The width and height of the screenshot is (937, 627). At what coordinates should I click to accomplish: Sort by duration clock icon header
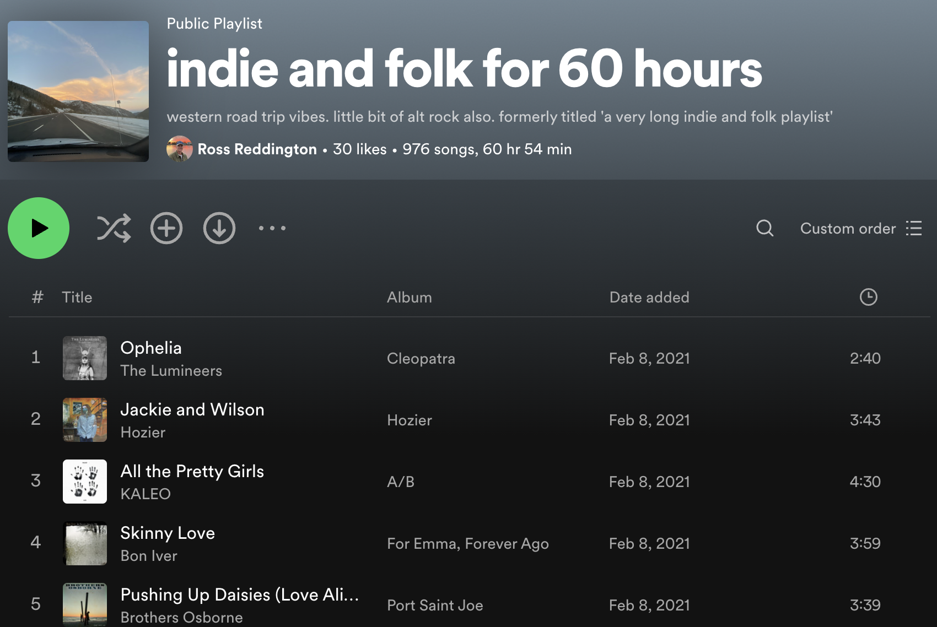point(868,297)
